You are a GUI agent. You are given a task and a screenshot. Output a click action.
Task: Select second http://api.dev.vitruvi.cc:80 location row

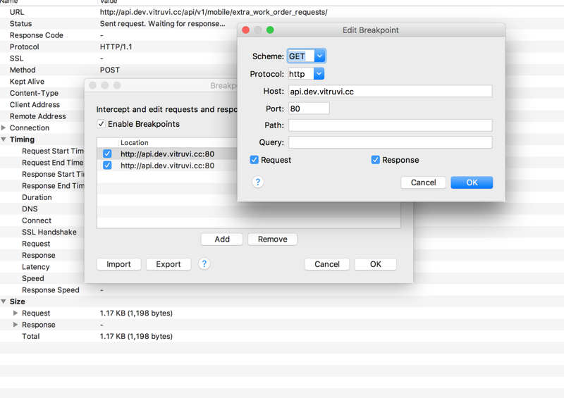coord(167,166)
